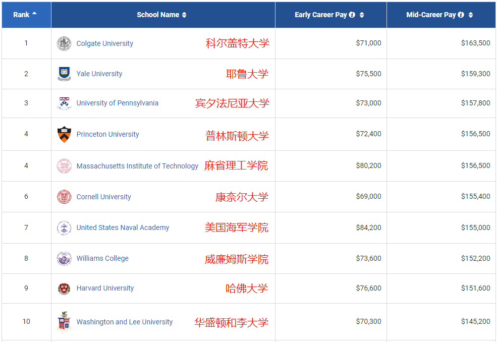Open the Yale University link
Screen dimensions: 497x342
pos(99,74)
